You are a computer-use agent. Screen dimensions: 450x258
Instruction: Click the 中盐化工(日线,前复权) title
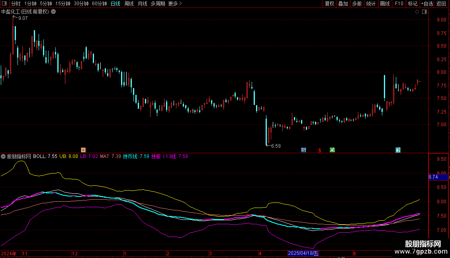(25, 12)
